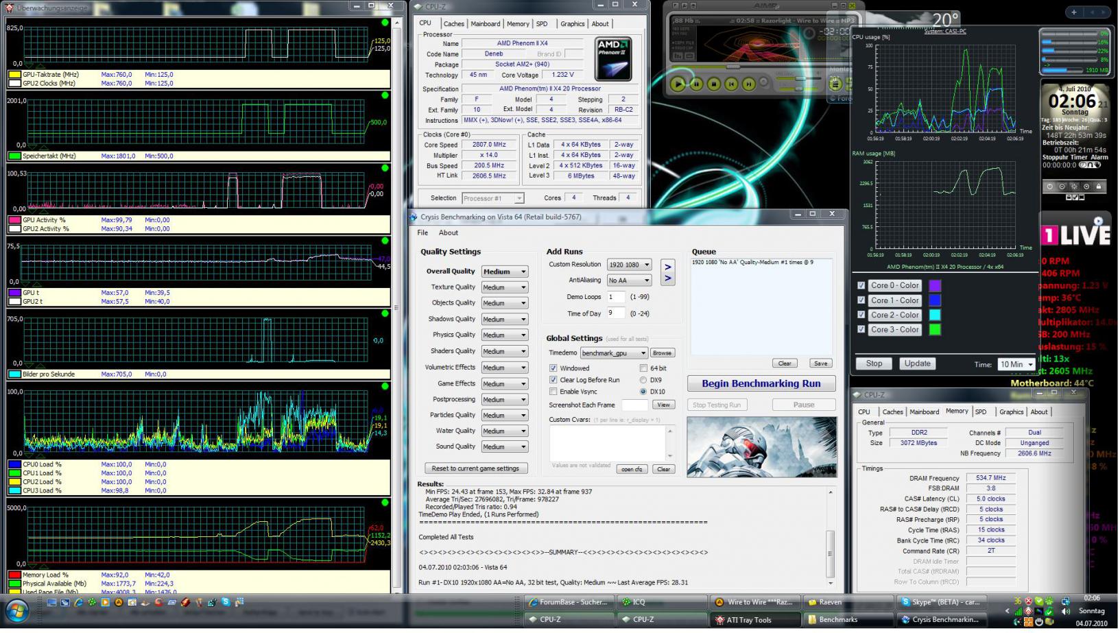Open Crysis Benchmarking taskbar button
This screenshot has height=633, width=1120.
pos(940,619)
